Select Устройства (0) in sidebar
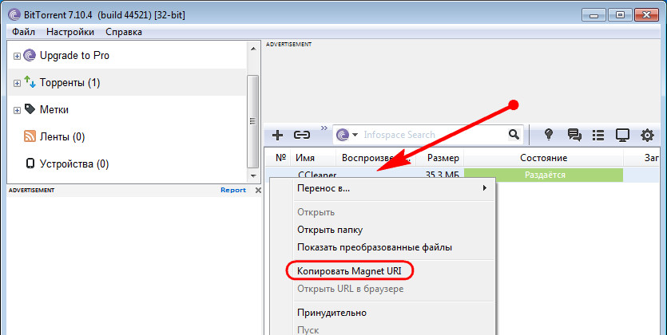This screenshot has height=335, width=667. click(x=74, y=164)
